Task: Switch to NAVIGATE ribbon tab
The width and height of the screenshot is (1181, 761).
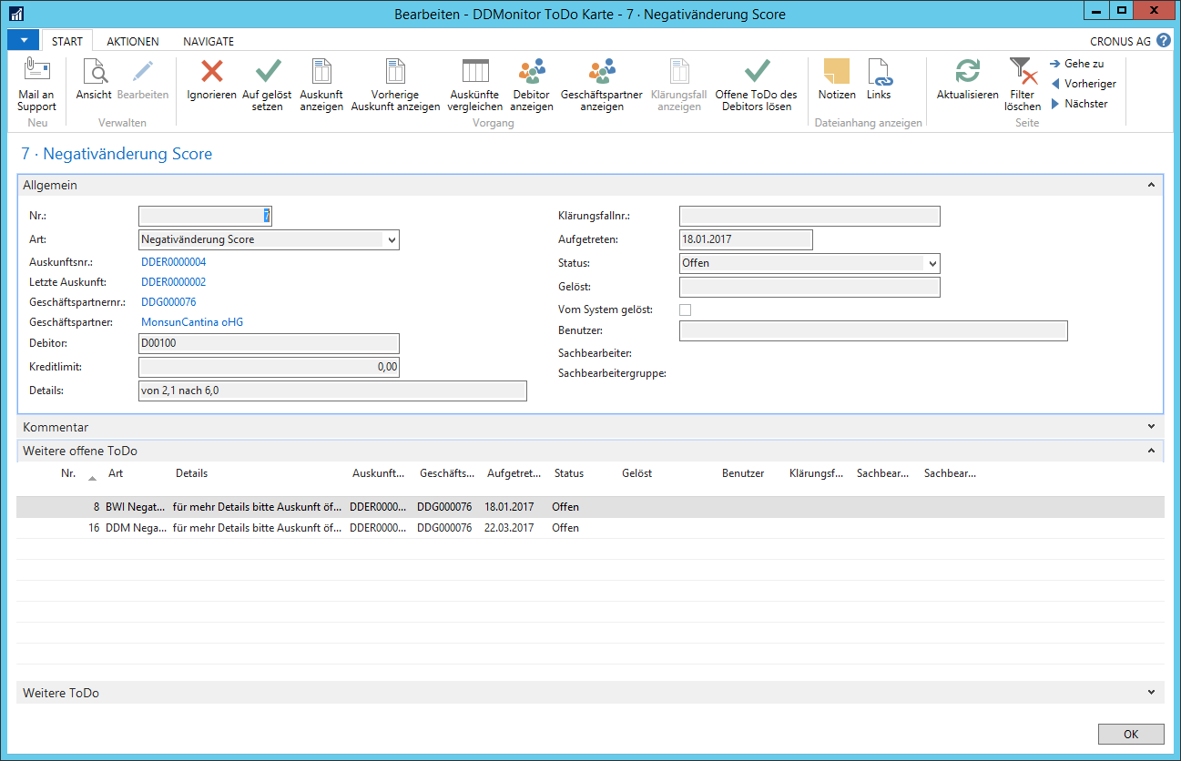Action: 209,42
